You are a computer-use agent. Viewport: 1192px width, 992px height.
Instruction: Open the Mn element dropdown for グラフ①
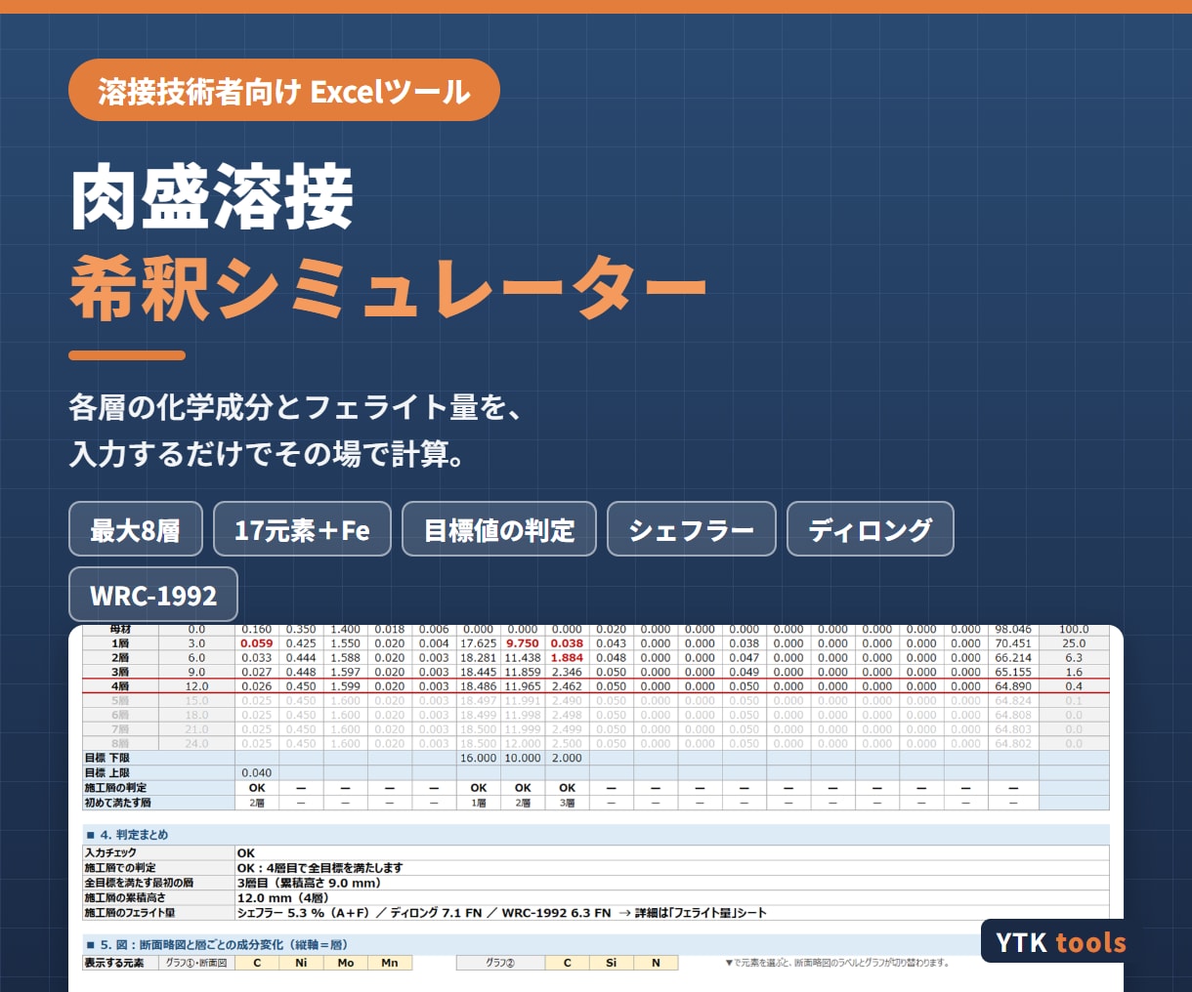pyautogui.click(x=390, y=963)
